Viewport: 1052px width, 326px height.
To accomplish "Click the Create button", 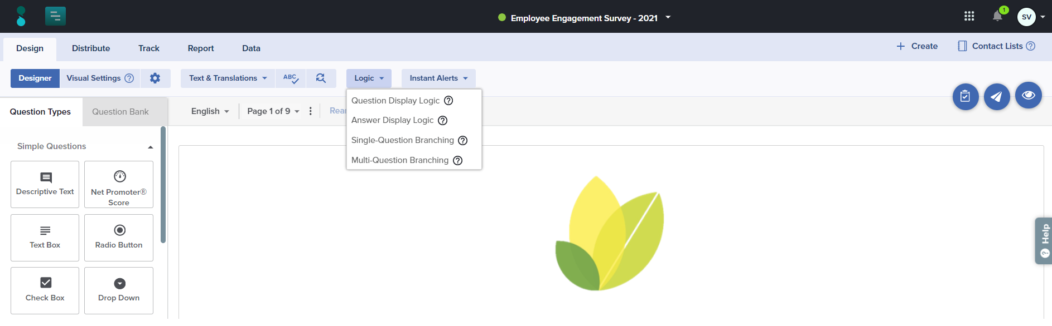I will pyautogui.click(x=917, y=46).
